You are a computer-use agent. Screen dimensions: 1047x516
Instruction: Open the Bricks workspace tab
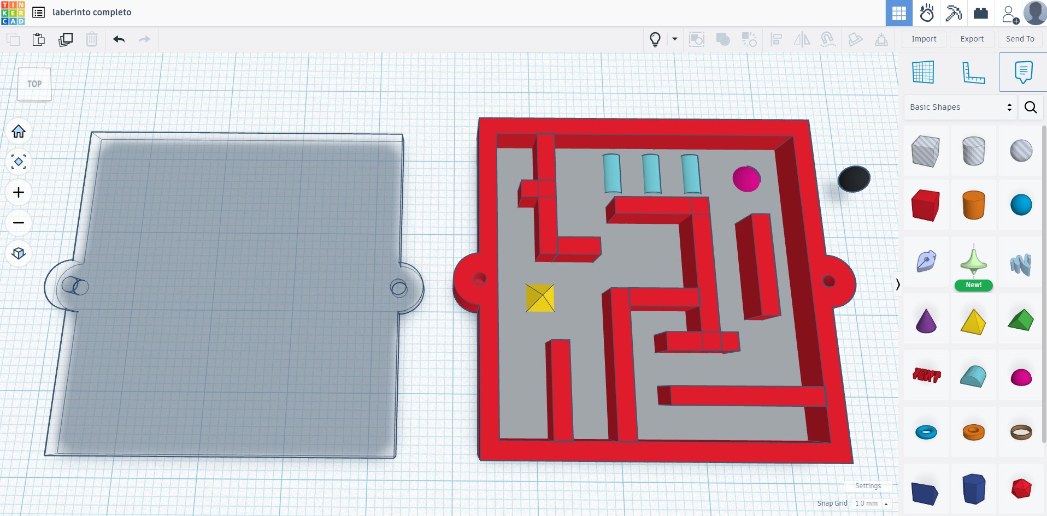pos(981,13)
